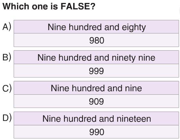
Task: Click the 'Nine hundred and eighty' answer row
Action: (96, 27)
